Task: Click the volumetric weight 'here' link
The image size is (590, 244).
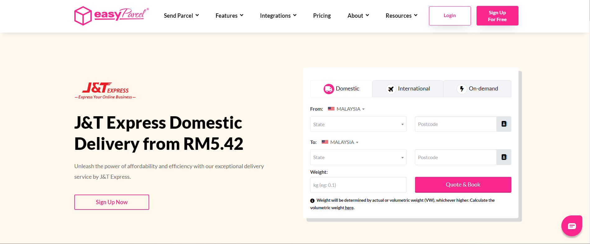Action: click(x=349, y=208)
